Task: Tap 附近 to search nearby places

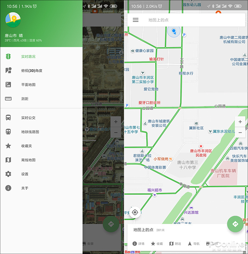Action: (175, 244)
